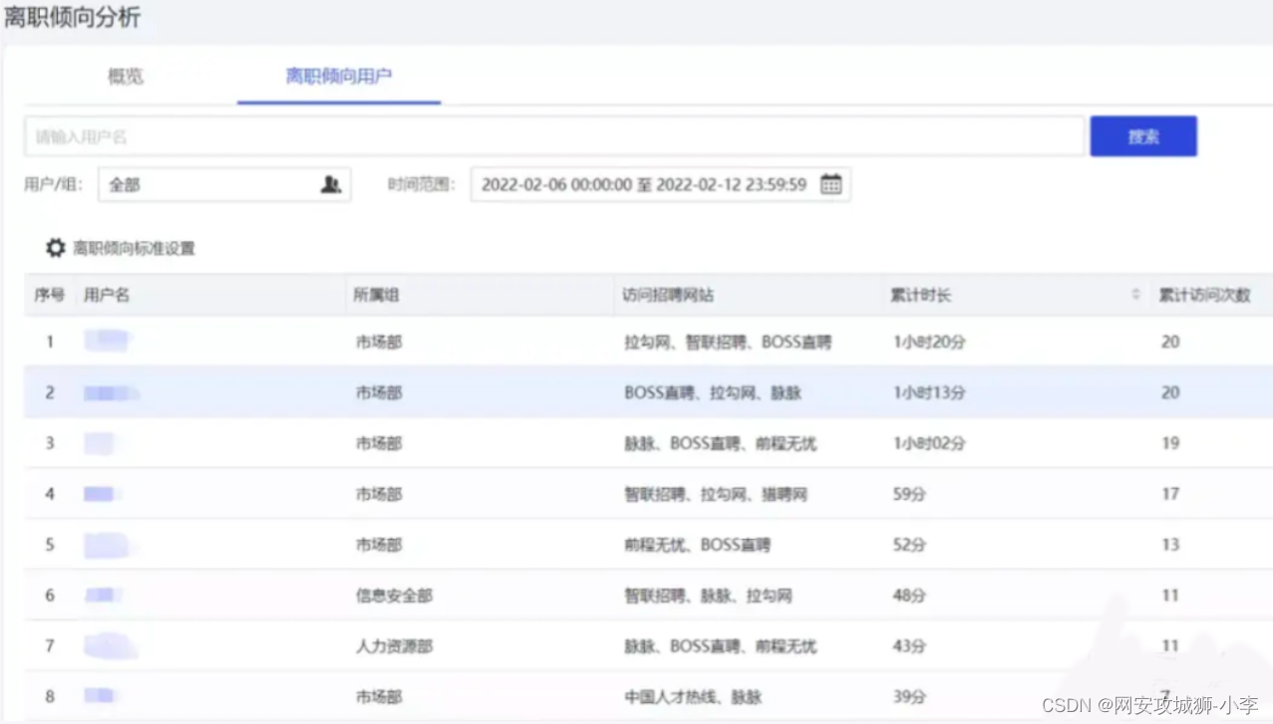Click visit count 19 in row 3
1273x724 pixels.
tap(1170, 443)
